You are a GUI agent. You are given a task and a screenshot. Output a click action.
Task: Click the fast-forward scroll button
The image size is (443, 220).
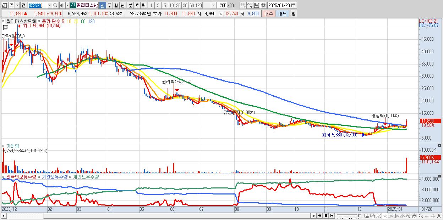point(332,216)
